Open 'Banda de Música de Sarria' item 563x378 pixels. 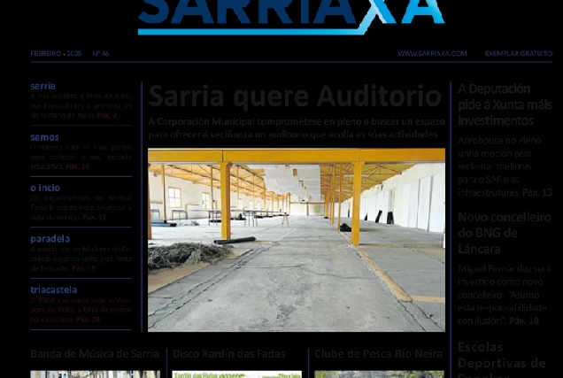pos(95,354)
